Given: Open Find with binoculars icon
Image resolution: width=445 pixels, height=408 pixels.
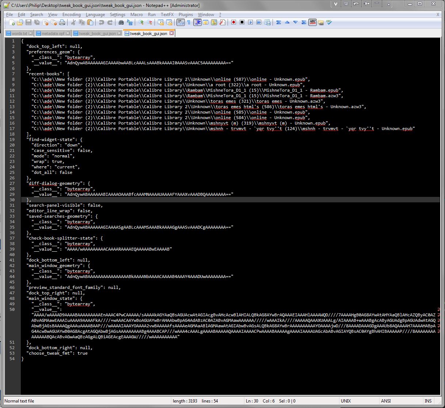Looking at the screenshot, I should [x=121, y=23].
